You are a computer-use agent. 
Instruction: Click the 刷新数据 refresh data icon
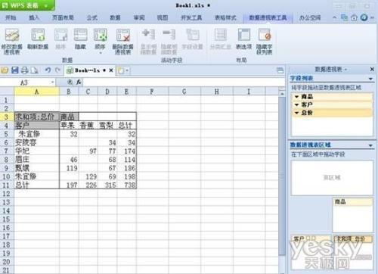coord(38,36)
